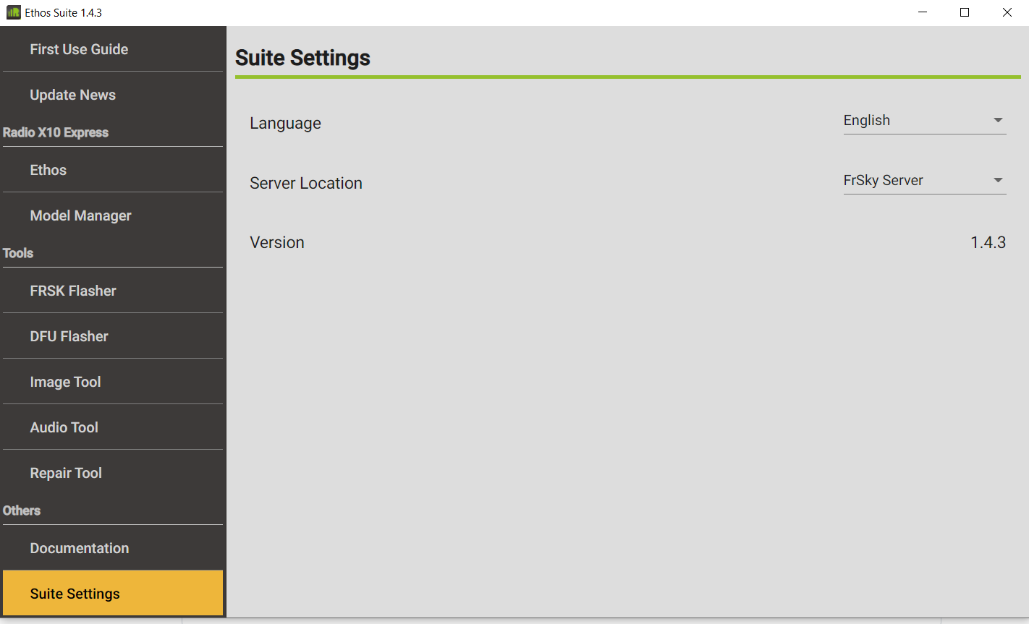Launch the Repair Tool
Screen dimensions: 1029x624
coord(66,473)
